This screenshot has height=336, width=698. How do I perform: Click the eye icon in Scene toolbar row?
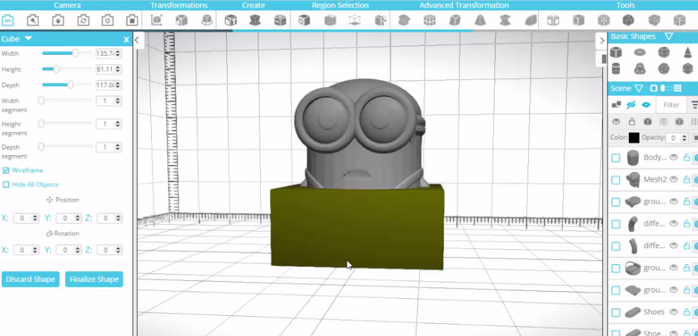[x=616, y=121]
